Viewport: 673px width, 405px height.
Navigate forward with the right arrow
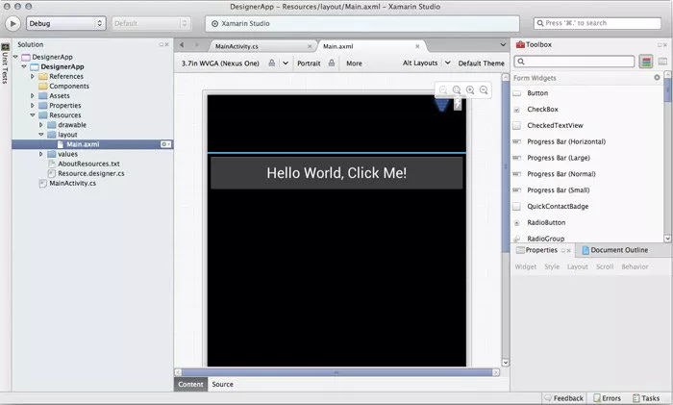[x=196, y=45]
